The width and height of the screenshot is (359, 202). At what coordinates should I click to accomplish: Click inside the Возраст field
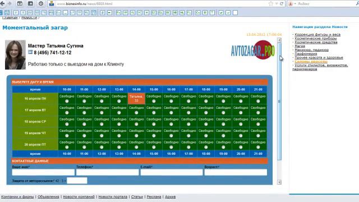(236, 172)
